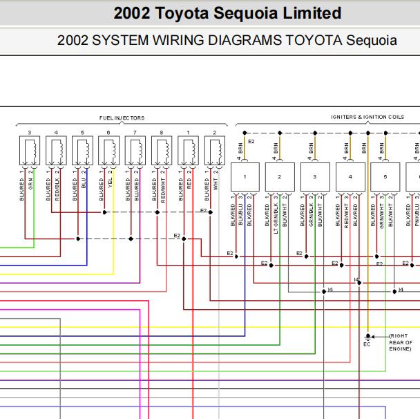Click the "YEL" wire label under injector 6
The image size is (420, 419).
(x=110, y=183)
